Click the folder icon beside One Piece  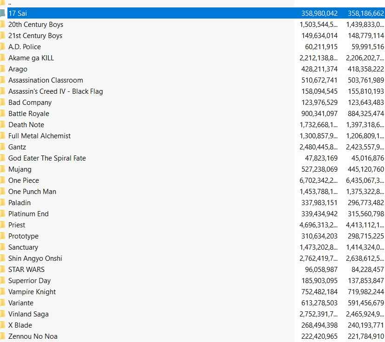tap(2, 181)
